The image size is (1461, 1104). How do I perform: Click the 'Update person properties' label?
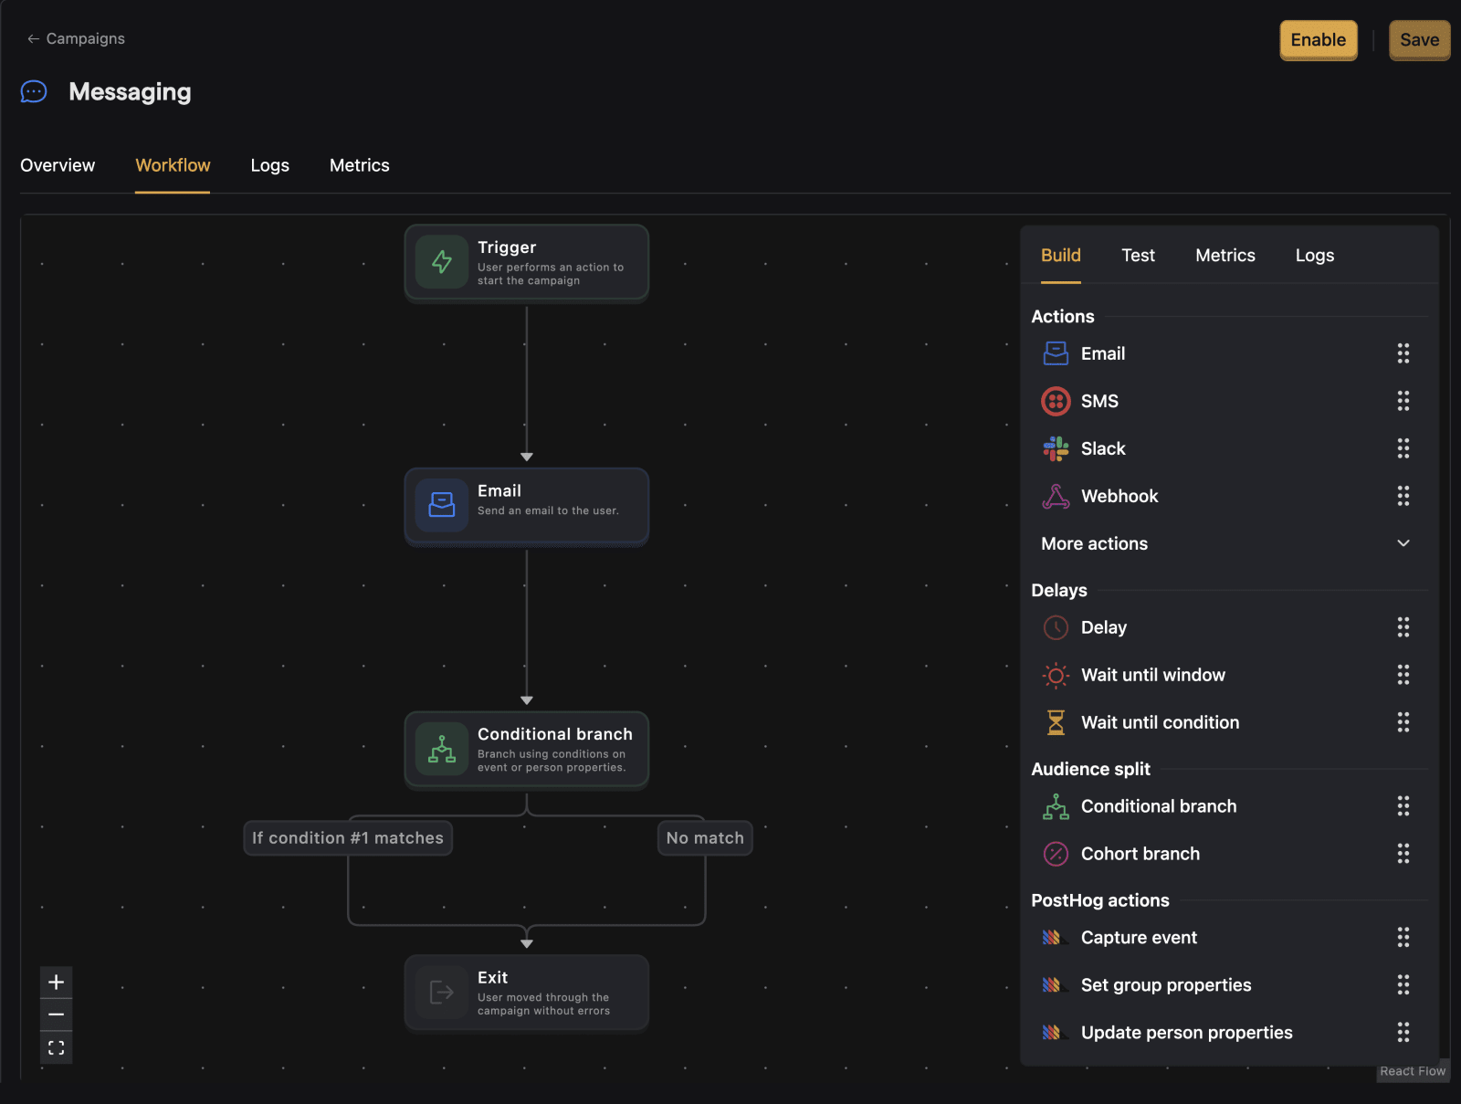[x=1187, y=1033]
